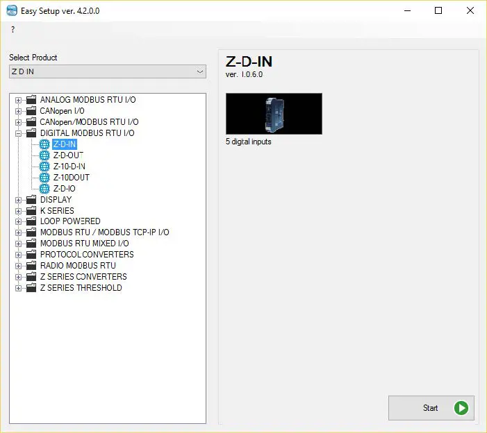
Task: Select the MODBUS RTU / MODBUS TCP-IP I/O label
Action: (x=105, y=232)
